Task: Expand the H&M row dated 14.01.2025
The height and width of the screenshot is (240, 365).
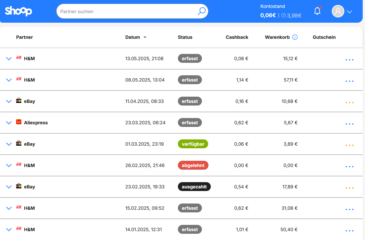Action: tap(9, 229)
